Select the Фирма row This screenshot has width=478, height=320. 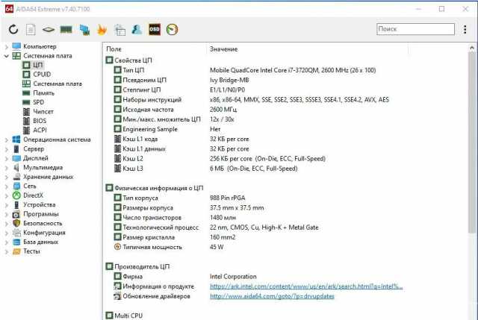pyautogui.click(x=185, y=277)
